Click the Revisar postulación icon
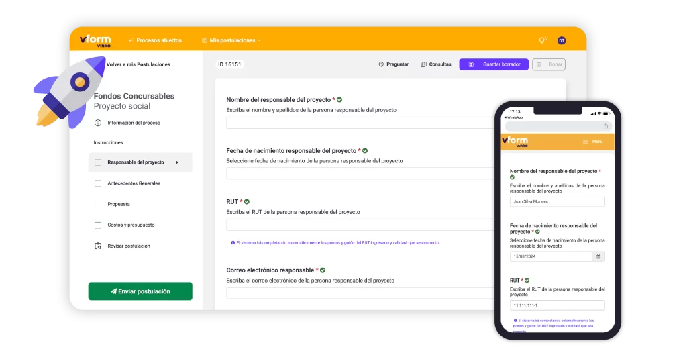 point(98,246)
